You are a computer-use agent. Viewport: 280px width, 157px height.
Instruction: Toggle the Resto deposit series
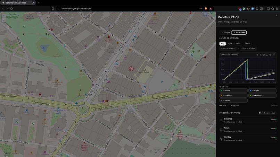(233, 101)
